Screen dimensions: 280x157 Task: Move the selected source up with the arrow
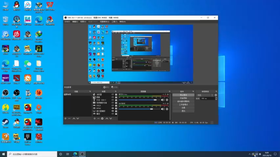(x=107, y=119)
